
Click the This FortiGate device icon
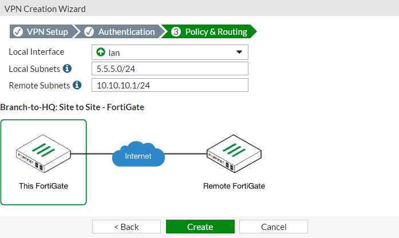pos(44,154)
